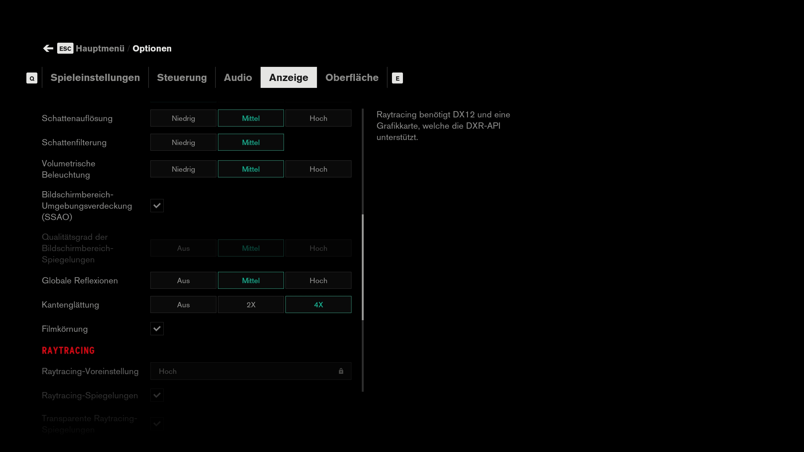Set Schattenauflösung to Hoch
This screenshot has width=804, height=452.
pos(318,118)
